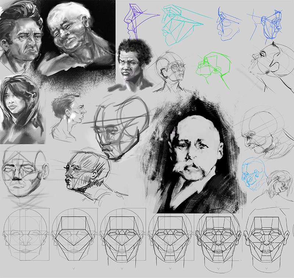
Task: Select the portrait of the man with afro hair
Action: (133, 65)
